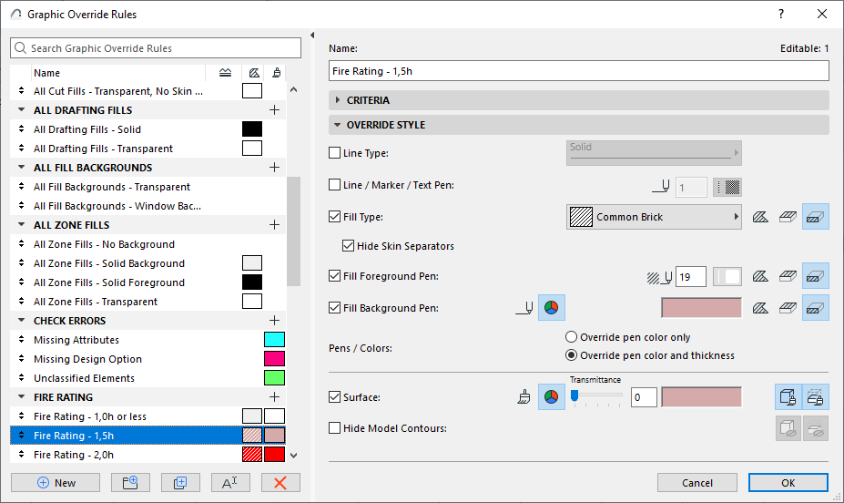Viewport: 844px width, 503px height.
Task: Collapse the CHECK ERRORS group
Action: pos(22,321)
